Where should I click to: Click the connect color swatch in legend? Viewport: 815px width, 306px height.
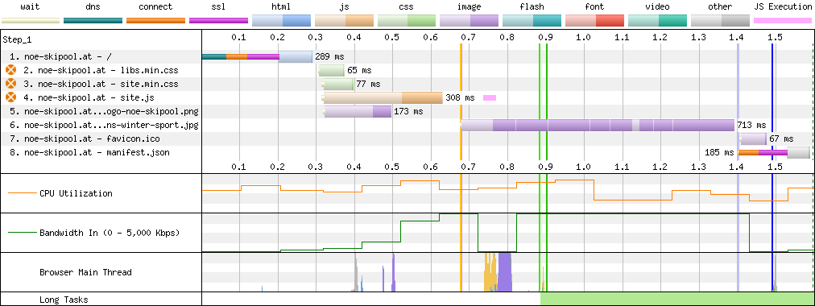click(155, 21)
